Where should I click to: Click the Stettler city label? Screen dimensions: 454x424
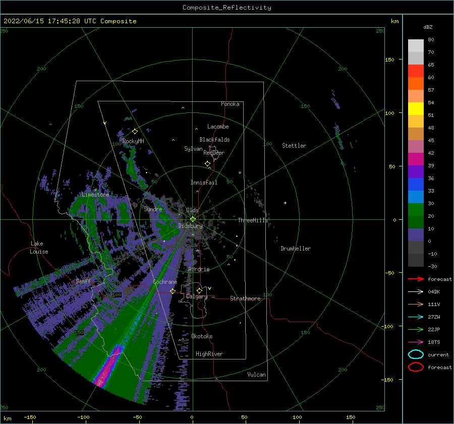[294, 146]
